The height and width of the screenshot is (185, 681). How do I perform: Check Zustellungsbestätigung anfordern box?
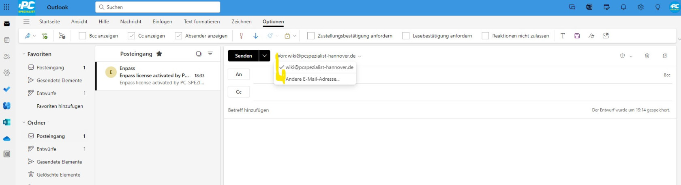coord(311,36)
